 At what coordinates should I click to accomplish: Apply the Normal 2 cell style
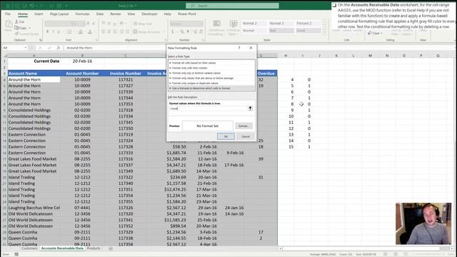(x=254, y=24)
